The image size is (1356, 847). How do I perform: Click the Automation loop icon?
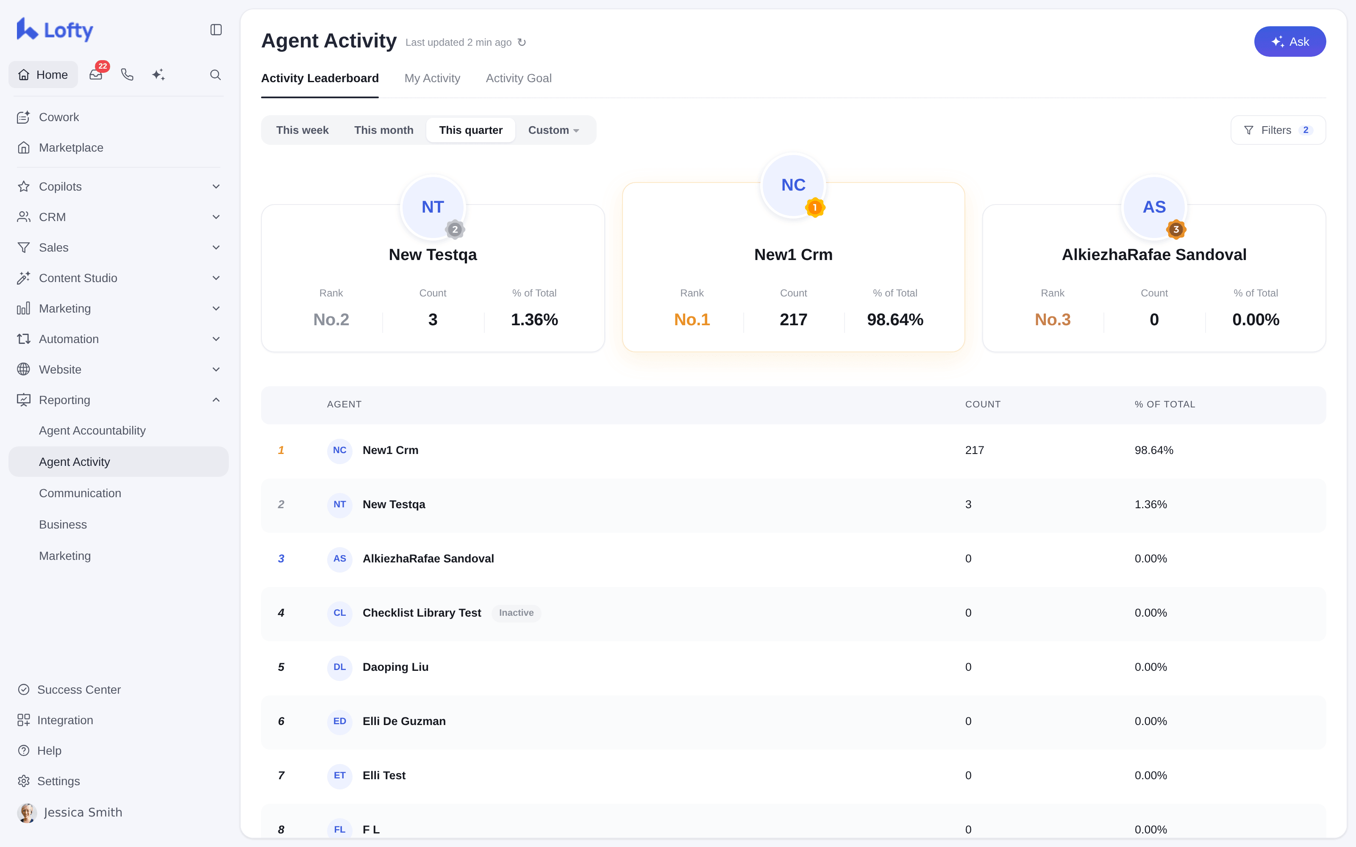[24, 339]
